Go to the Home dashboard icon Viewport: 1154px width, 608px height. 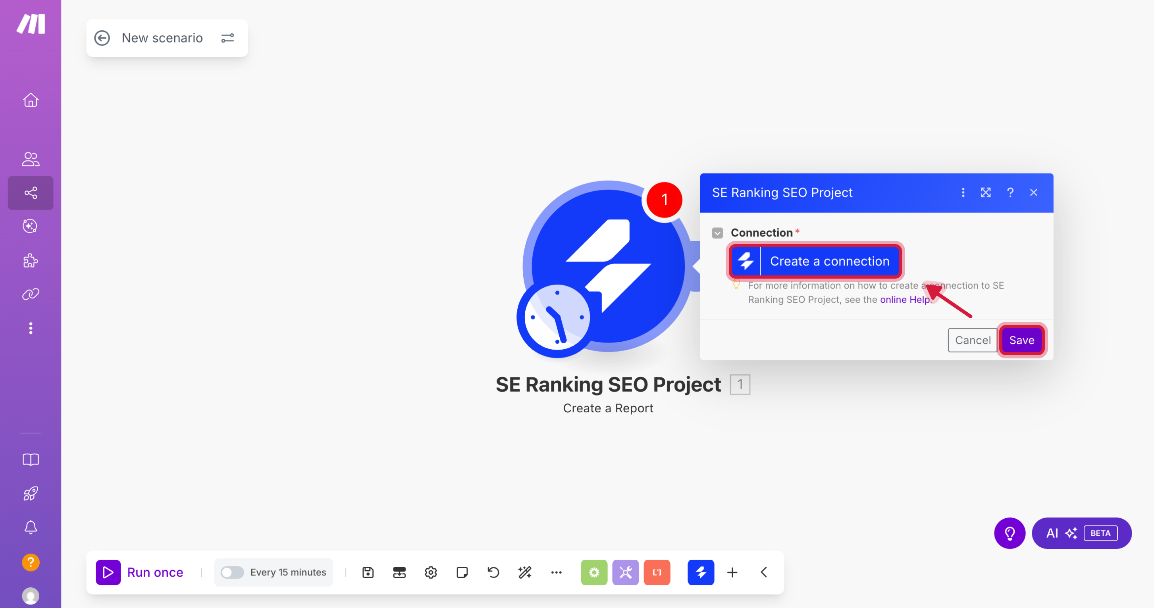(31, 100)
